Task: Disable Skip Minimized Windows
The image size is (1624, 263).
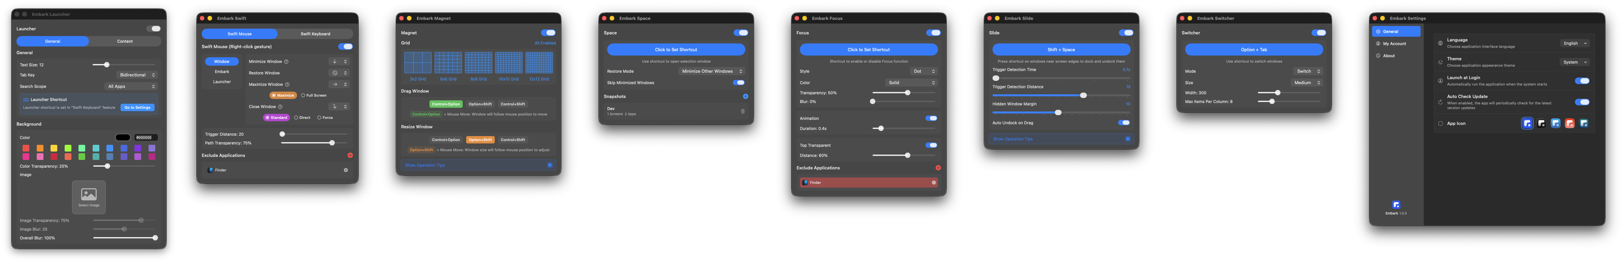Action: (738, 83)
